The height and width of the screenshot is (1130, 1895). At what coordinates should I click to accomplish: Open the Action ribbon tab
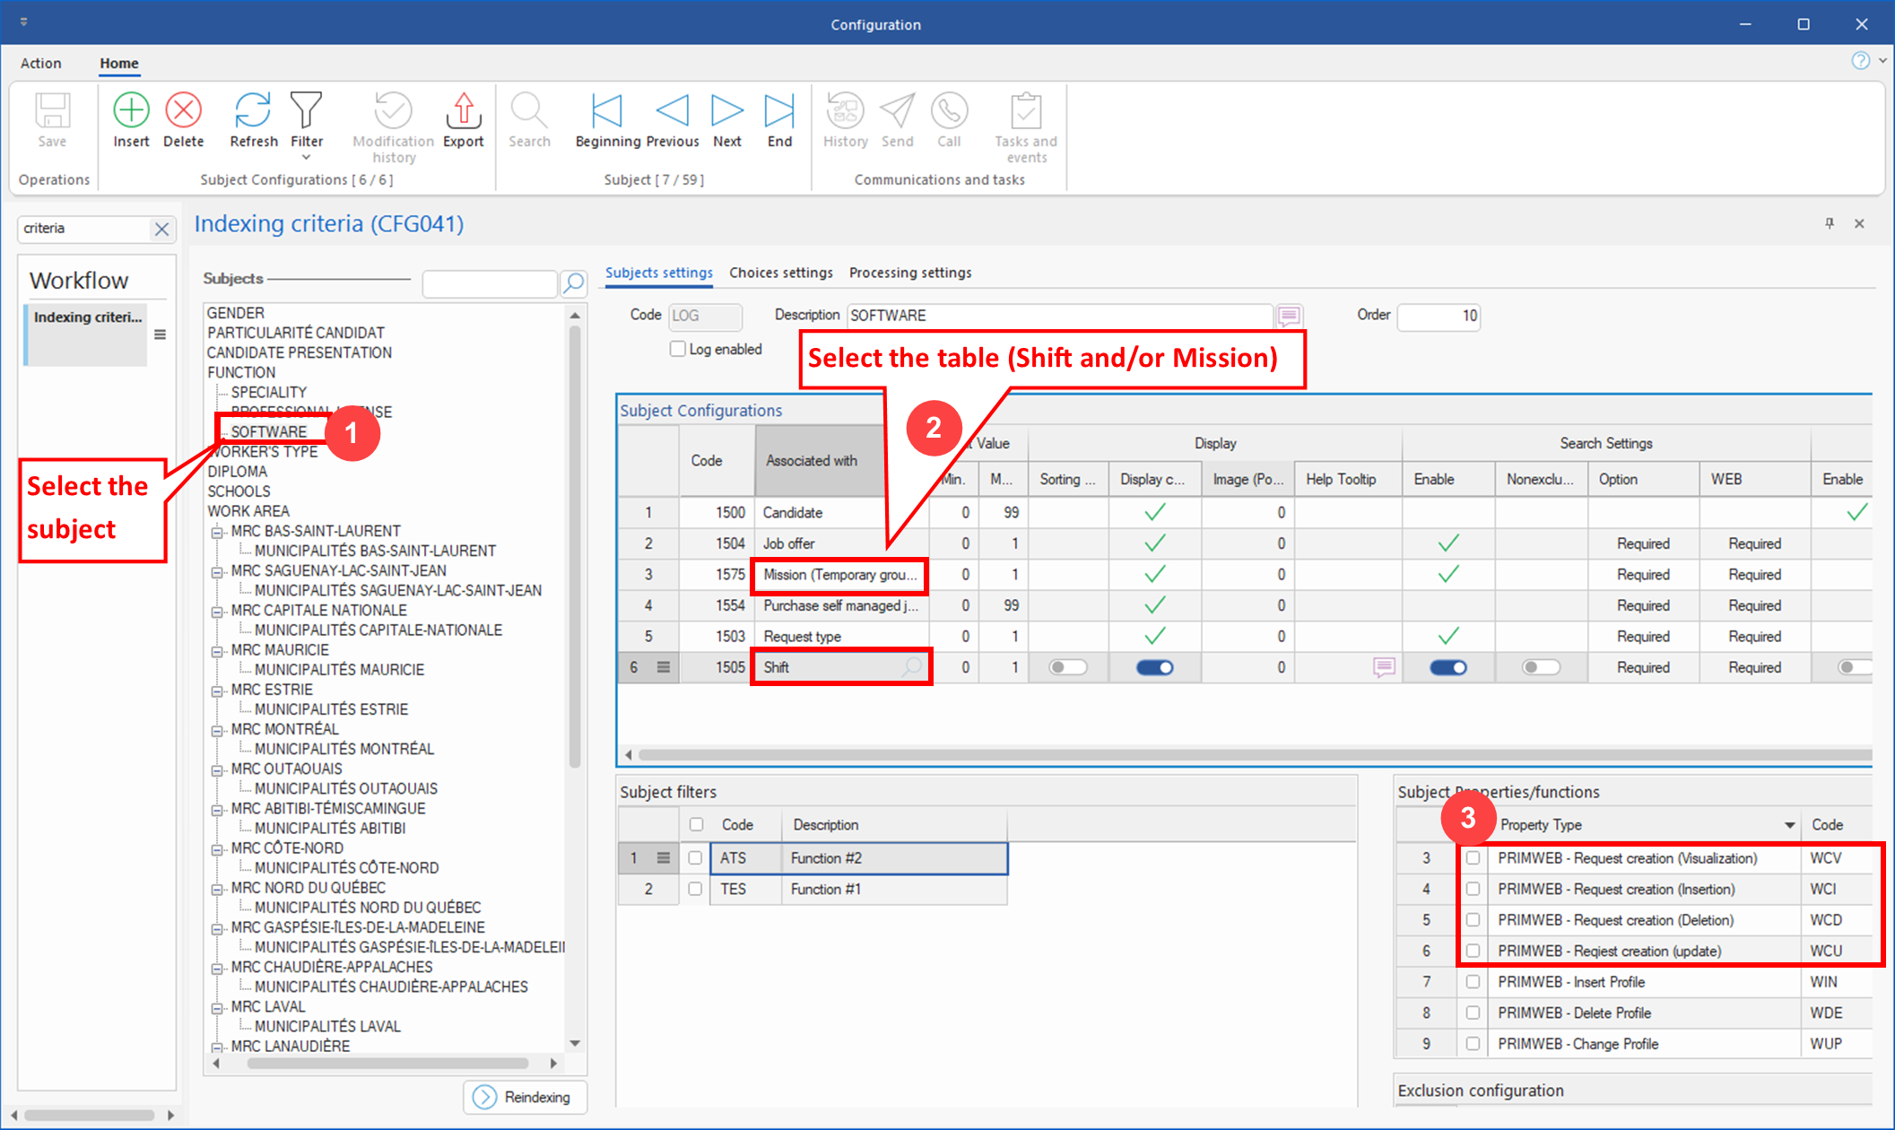tap(41, 64)
